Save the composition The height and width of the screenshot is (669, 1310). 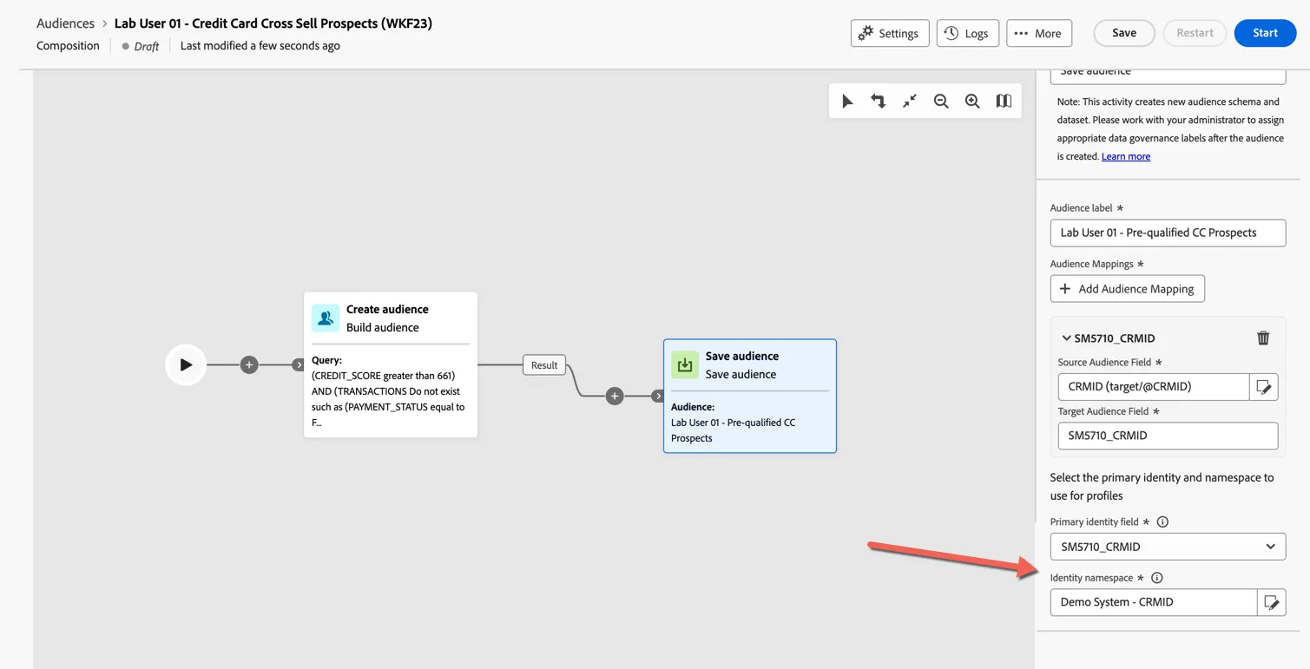[x=1123, y=33]
